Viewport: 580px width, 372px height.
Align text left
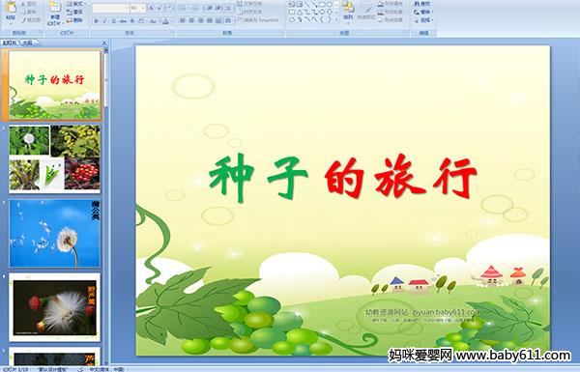(x=183, y=20)
